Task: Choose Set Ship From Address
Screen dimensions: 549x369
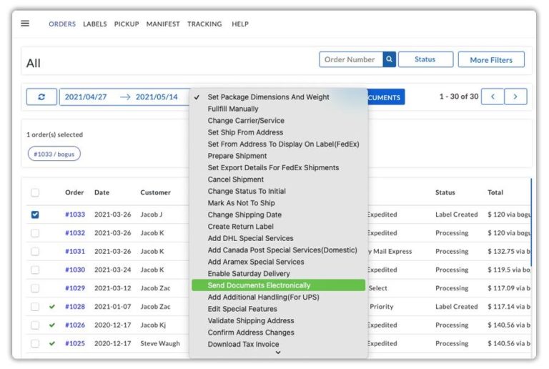Action: pyautogui.click(x=278, y=132)
